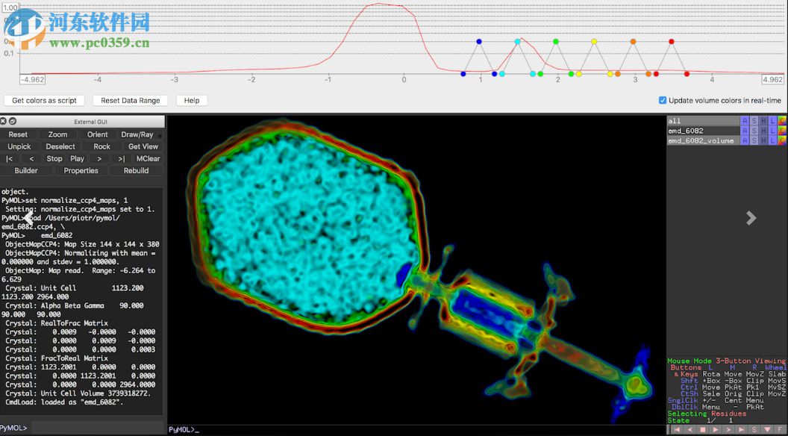Toggle Update volume colors in real-time
788x436 pixels.
click(663, 100)
